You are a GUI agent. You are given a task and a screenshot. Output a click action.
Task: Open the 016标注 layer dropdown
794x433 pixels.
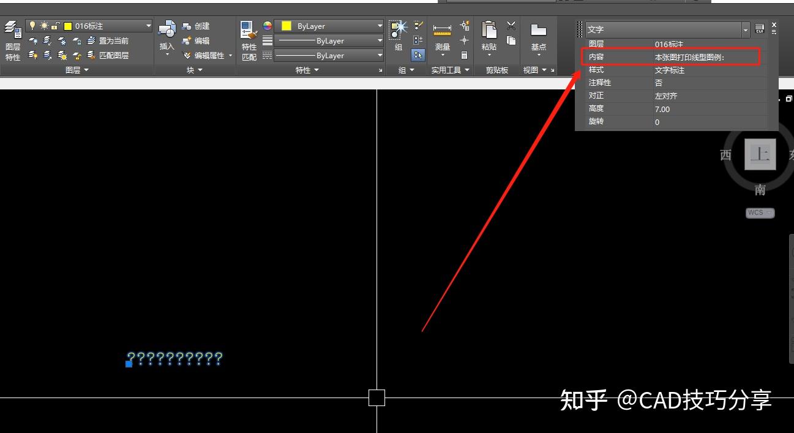click(x=149, y=26)
